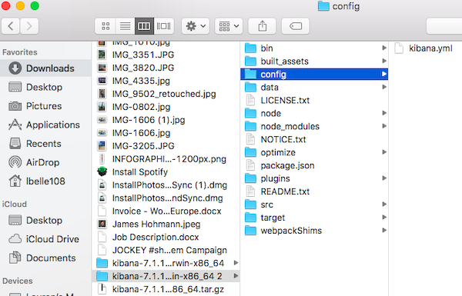The width and height of the screenshot is (462, 296).
Task: Select JOCKEY #sh...em Campaign file
Action: pos(166,250)
